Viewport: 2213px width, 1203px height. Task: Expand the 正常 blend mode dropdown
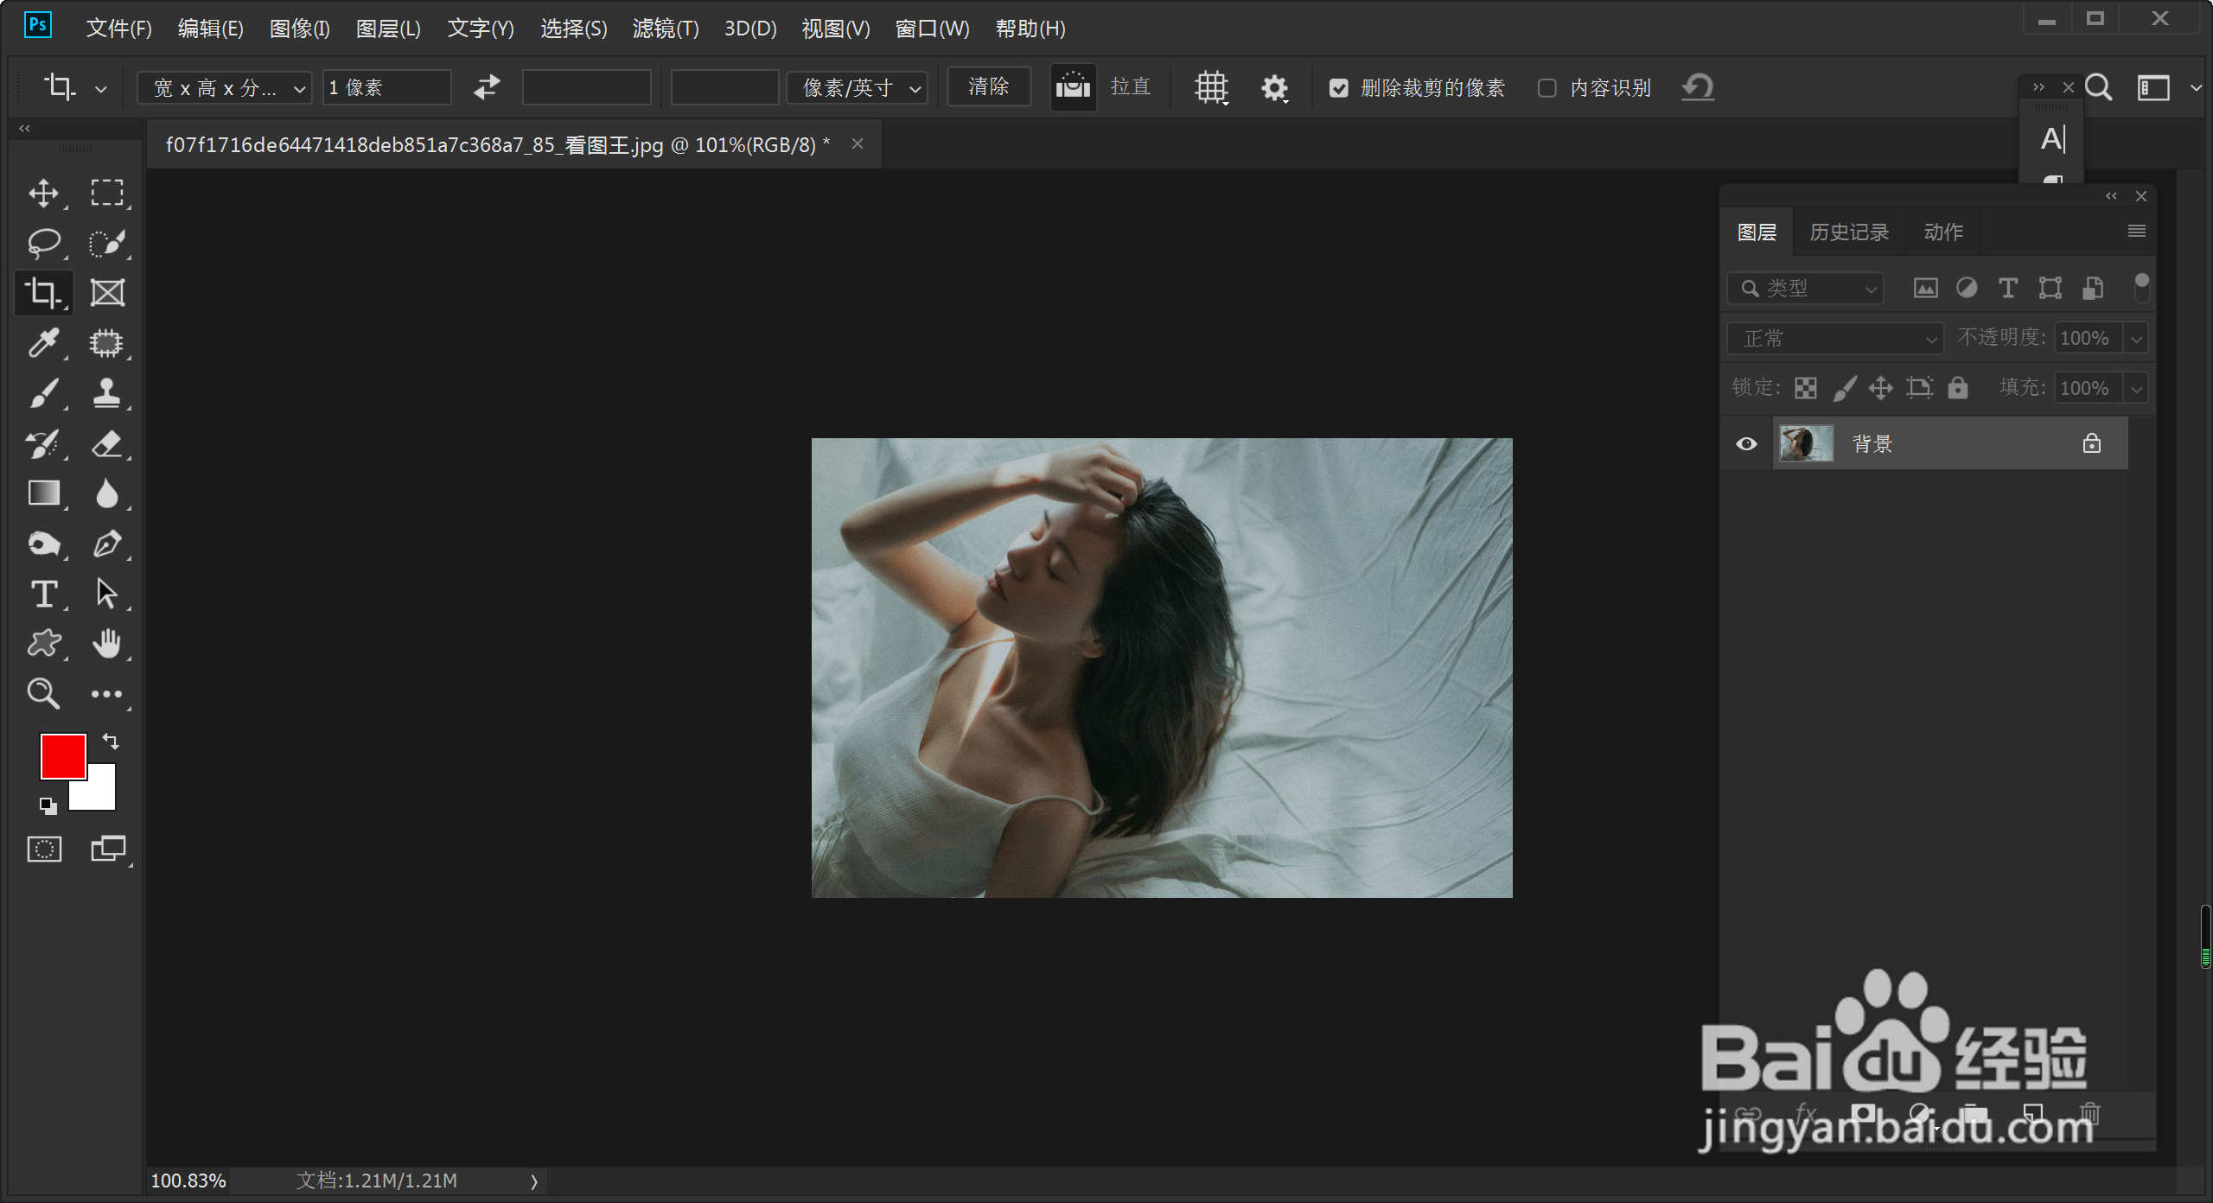click(x=1834, y=338)
